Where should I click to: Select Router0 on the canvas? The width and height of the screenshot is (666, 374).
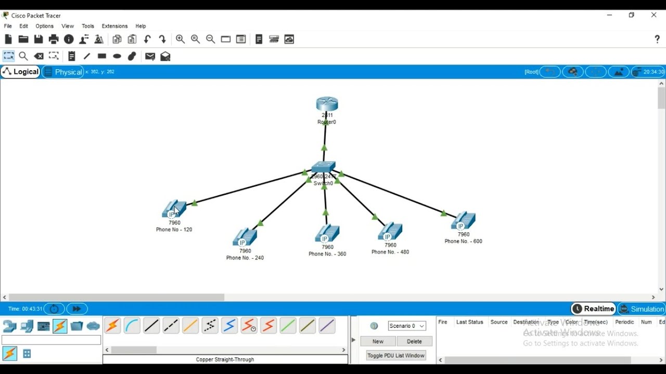click(327, 104)
